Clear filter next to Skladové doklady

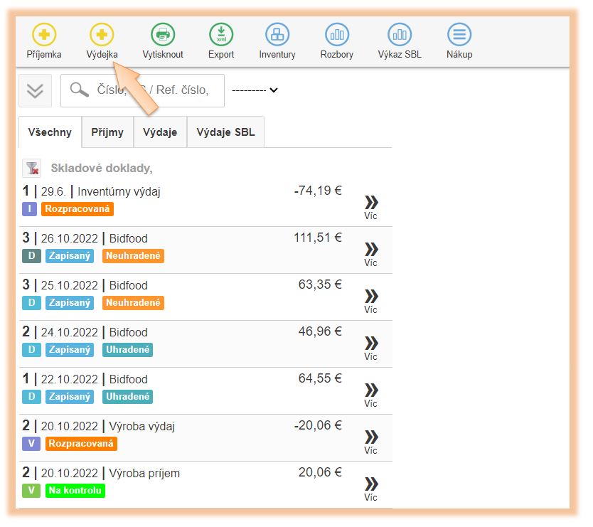pyautogui.click(x=31, y=169)
